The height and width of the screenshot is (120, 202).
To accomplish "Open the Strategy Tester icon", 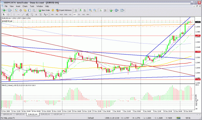I will click(34, 10).
